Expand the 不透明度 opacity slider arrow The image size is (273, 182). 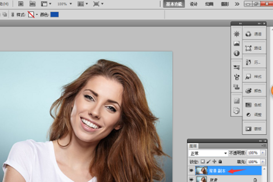click(263, 153)
